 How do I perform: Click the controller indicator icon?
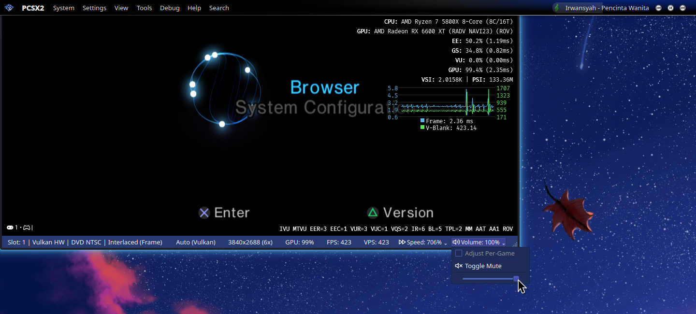(27, 228)
